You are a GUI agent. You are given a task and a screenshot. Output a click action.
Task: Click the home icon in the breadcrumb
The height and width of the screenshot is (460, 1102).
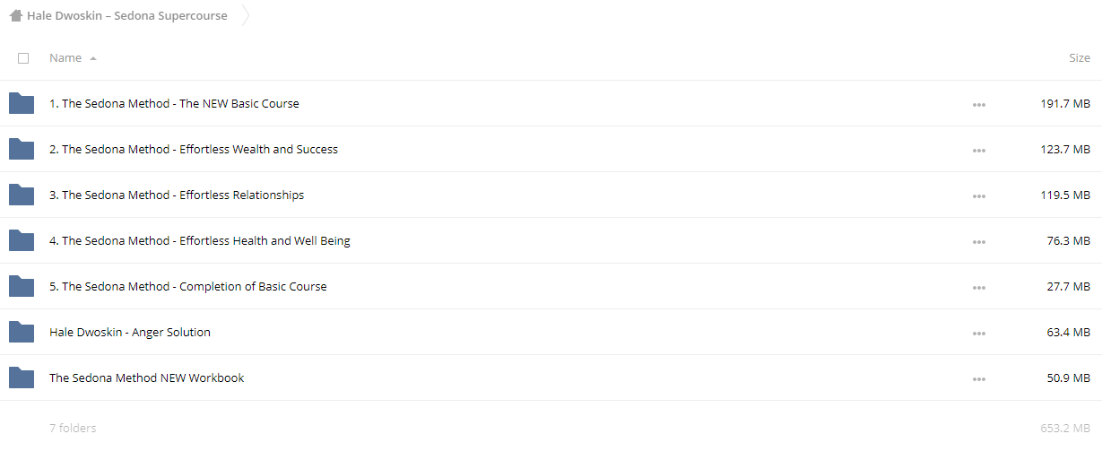[x=15, y=15]
